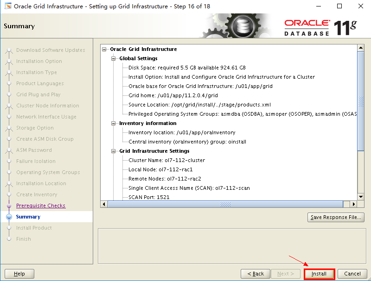Click the Create Inventory step
371x281 pixels.
(x=37, y=194)
